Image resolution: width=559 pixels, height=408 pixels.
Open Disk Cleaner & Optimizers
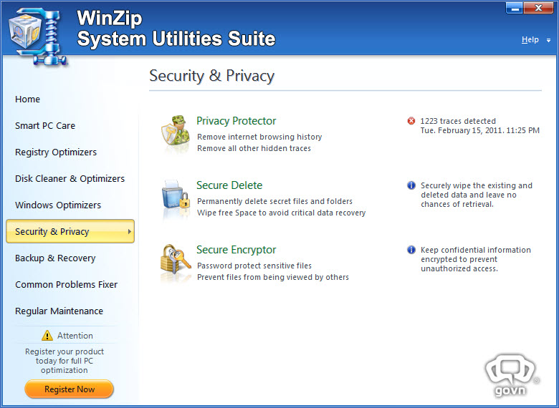coord(70,179)
